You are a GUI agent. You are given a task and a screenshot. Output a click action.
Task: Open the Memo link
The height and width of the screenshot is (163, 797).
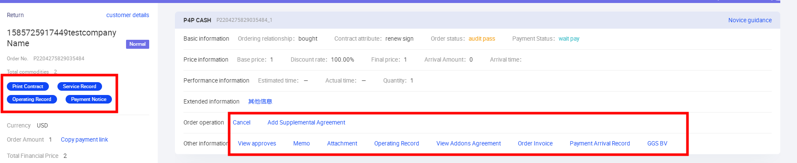(x=301, y=143)
